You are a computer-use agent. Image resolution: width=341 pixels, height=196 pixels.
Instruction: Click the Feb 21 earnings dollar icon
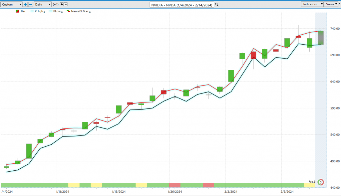321,182
